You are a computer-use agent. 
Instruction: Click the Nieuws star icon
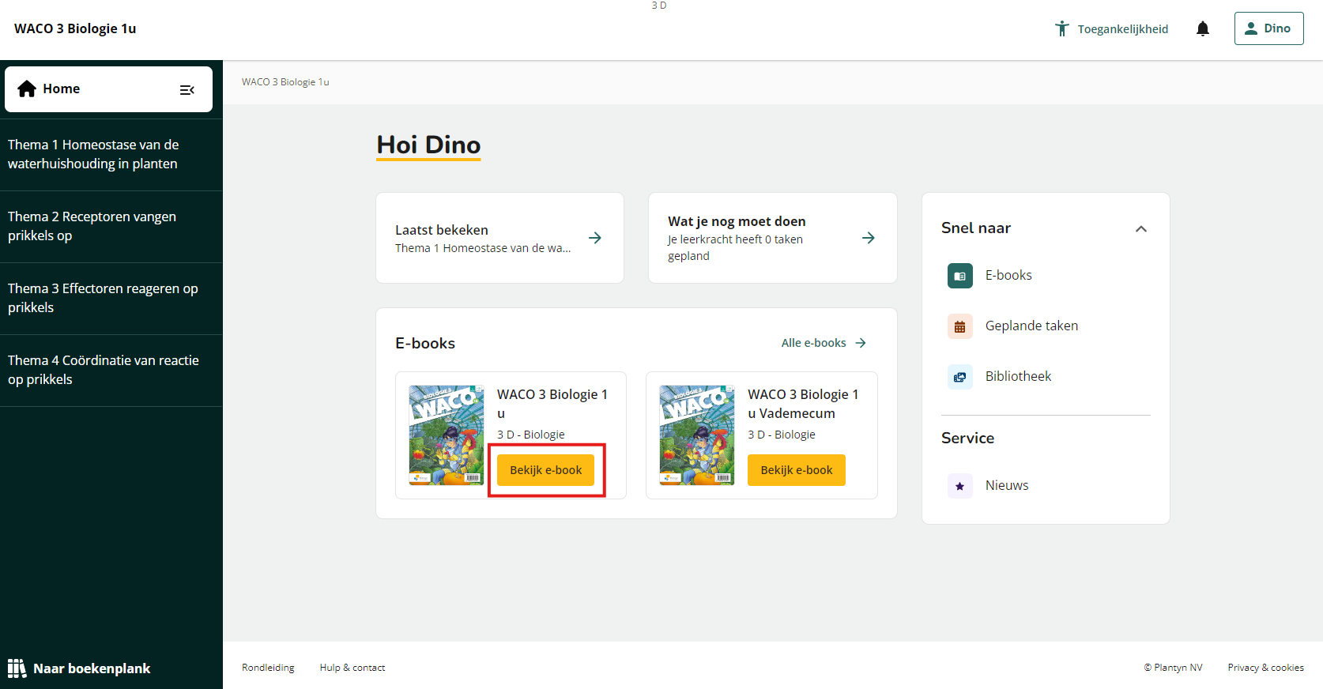(960, 486)
